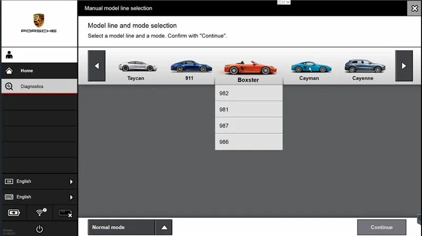This screenshot has height=236, width=422.
Task: Open the GB English display language selector
Action: [x=39, y=181]
